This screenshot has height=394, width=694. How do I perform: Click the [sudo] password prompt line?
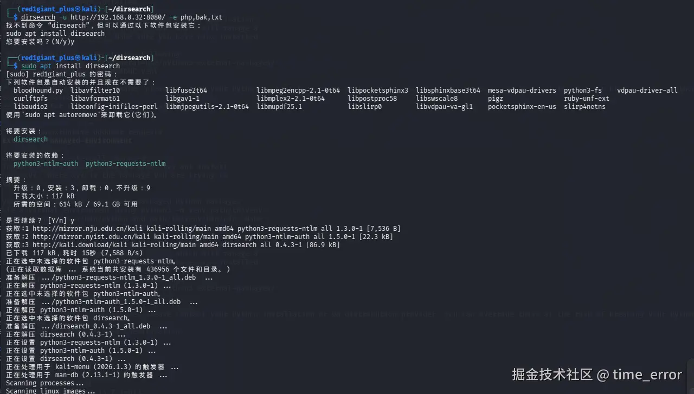pyautogui.click(x=59, y=74)
